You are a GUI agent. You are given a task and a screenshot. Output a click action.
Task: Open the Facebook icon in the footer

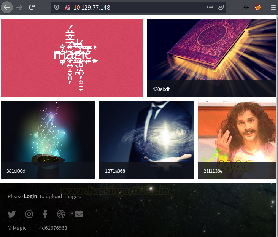pos(45,214)
